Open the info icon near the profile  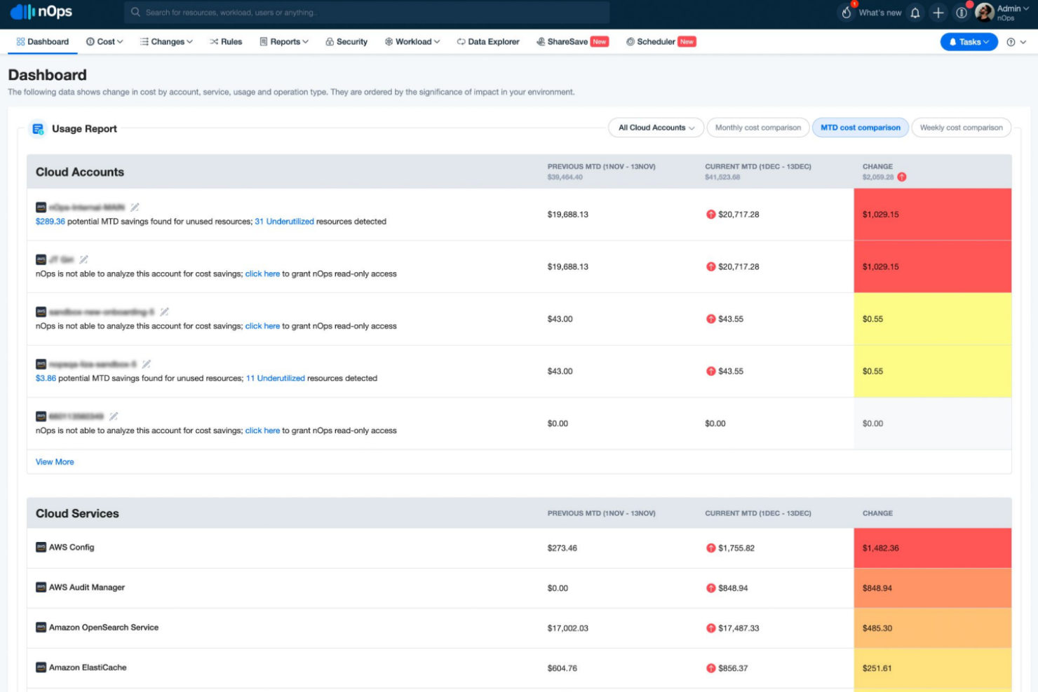coord(962,12)
